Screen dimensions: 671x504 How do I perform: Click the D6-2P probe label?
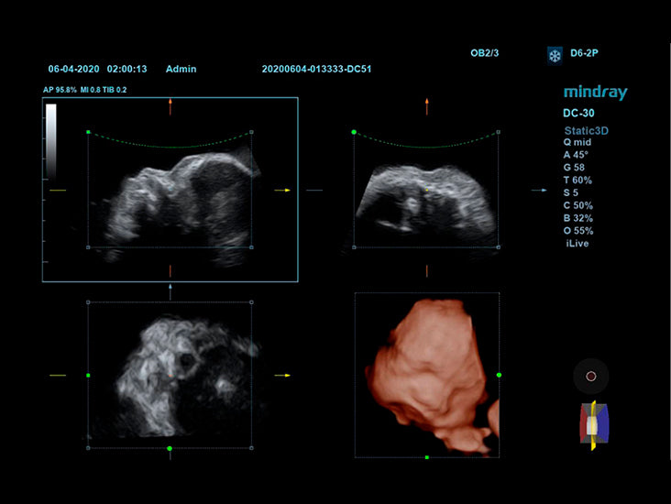584,53
